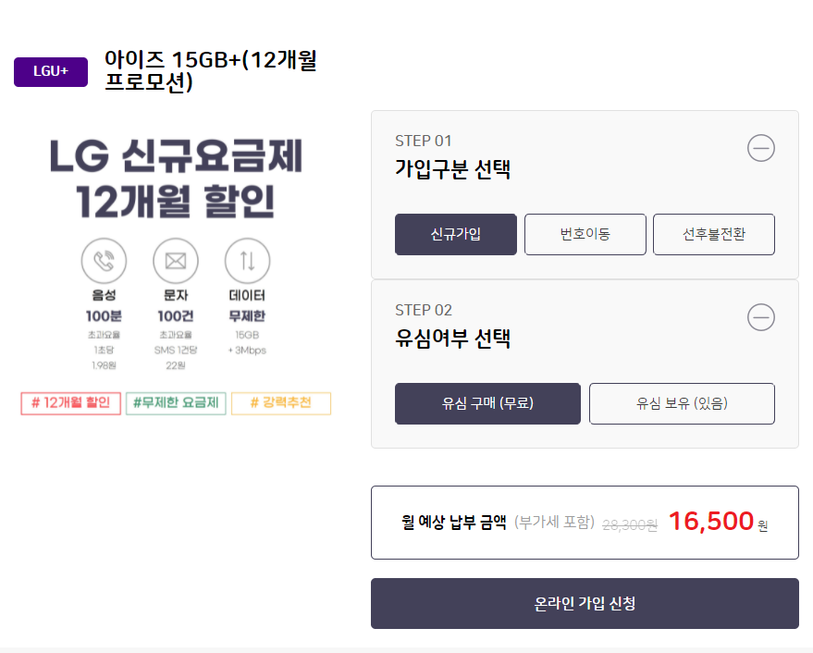This screenshot has height=653, width=813.
Task: Click the 온라인 가입 신청 button
Action: coord(585,603)
